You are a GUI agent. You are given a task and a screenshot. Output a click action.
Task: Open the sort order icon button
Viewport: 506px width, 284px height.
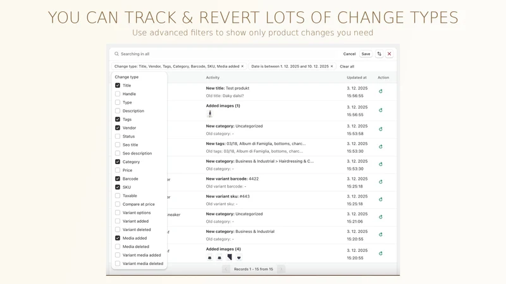[379, 54]
